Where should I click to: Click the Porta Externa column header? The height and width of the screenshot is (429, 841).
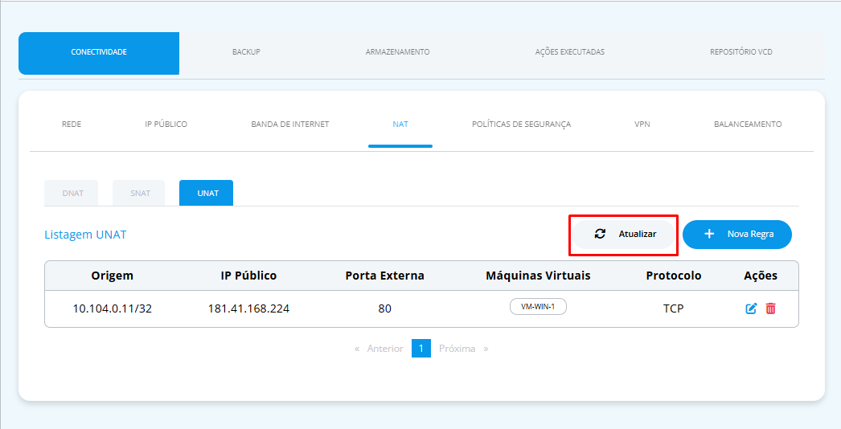pyautogui.click(x=384, y=276)
